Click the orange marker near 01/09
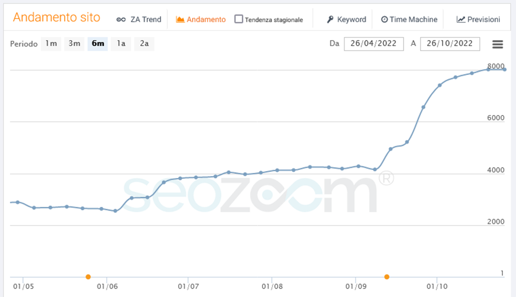516x297 pixels. coord(387,277)
